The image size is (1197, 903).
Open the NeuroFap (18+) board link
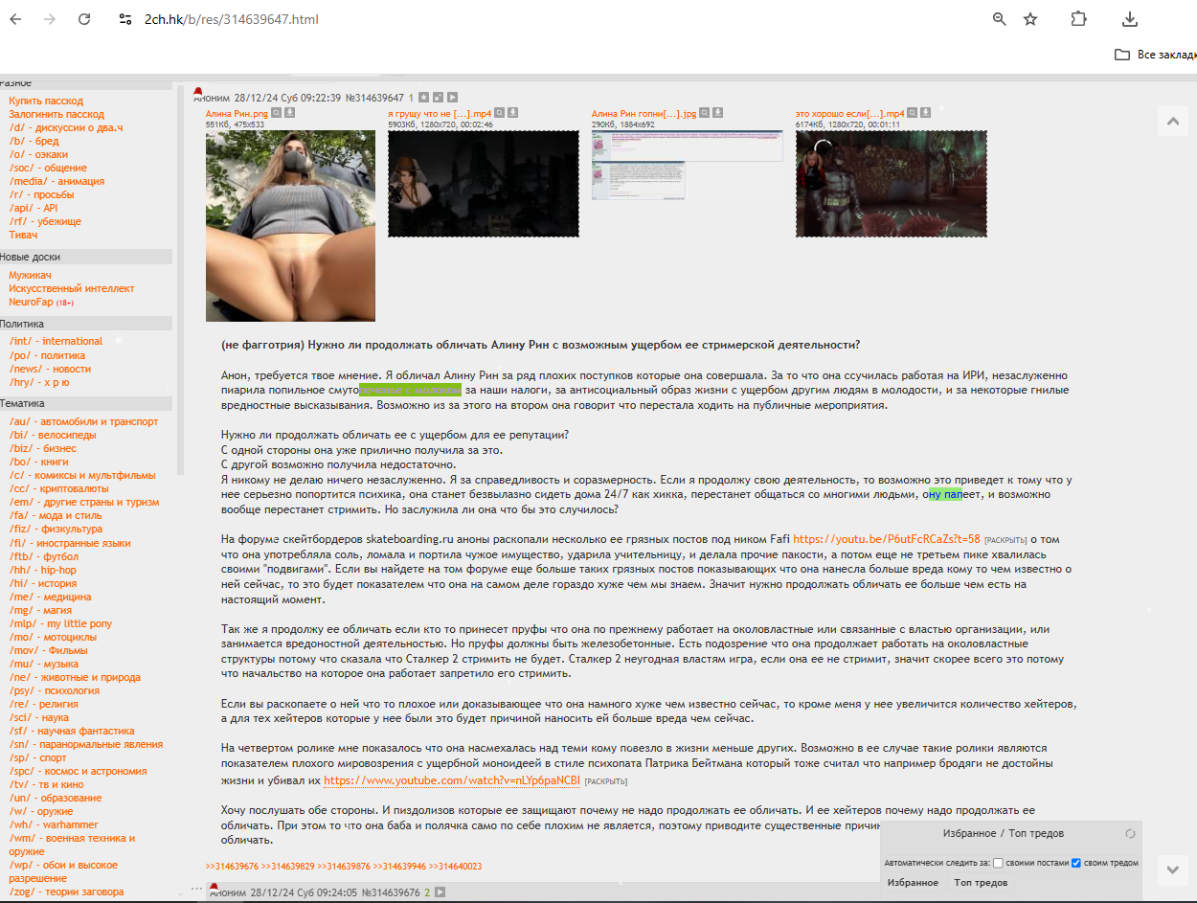click(x=41, y=302)
